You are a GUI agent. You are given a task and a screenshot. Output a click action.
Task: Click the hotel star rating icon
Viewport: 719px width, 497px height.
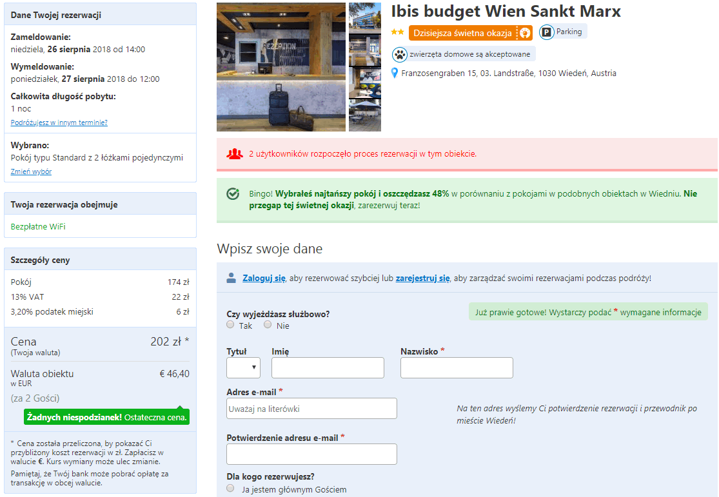pos(397,32)
